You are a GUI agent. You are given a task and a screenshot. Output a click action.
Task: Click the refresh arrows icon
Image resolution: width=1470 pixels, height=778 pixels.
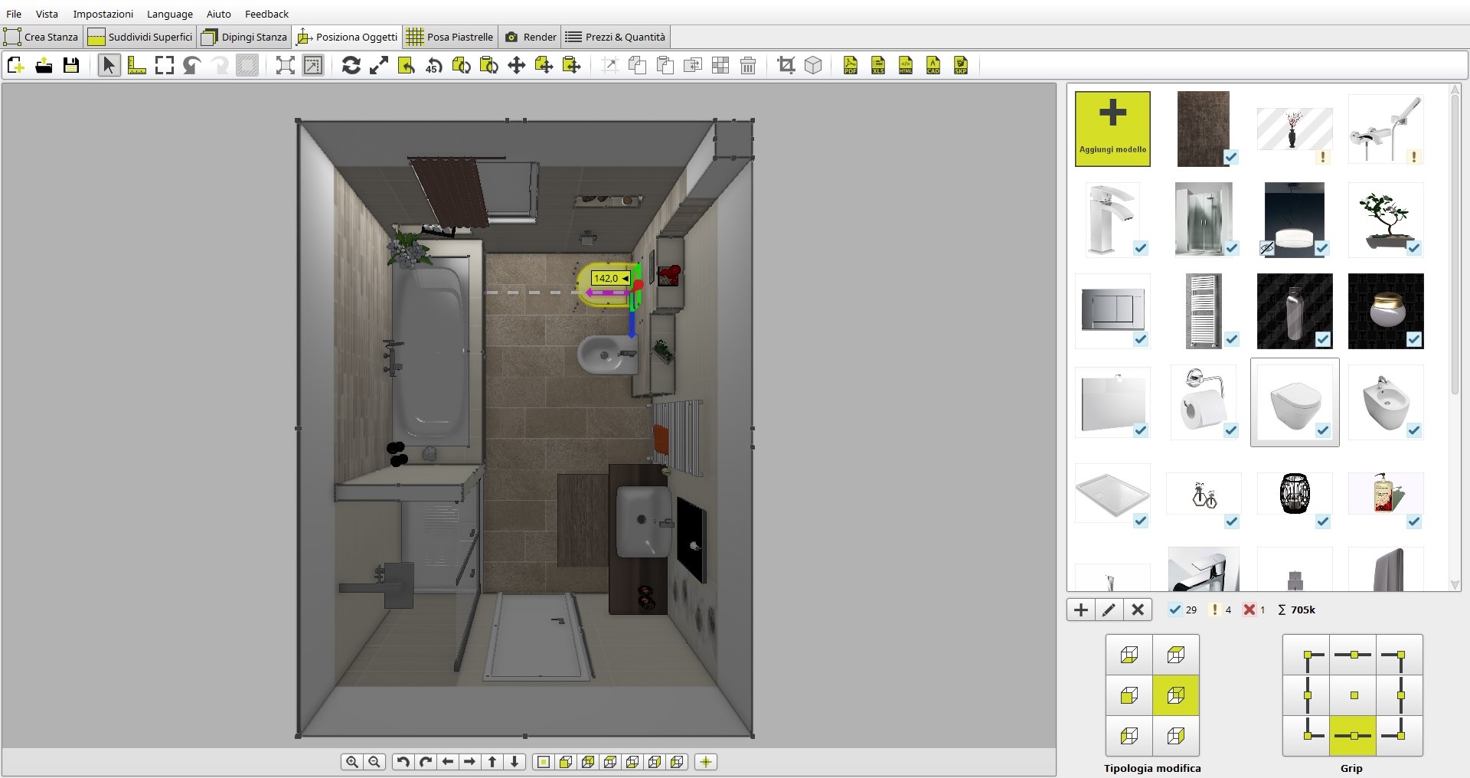pyautogui.click(x=351, y=66)
